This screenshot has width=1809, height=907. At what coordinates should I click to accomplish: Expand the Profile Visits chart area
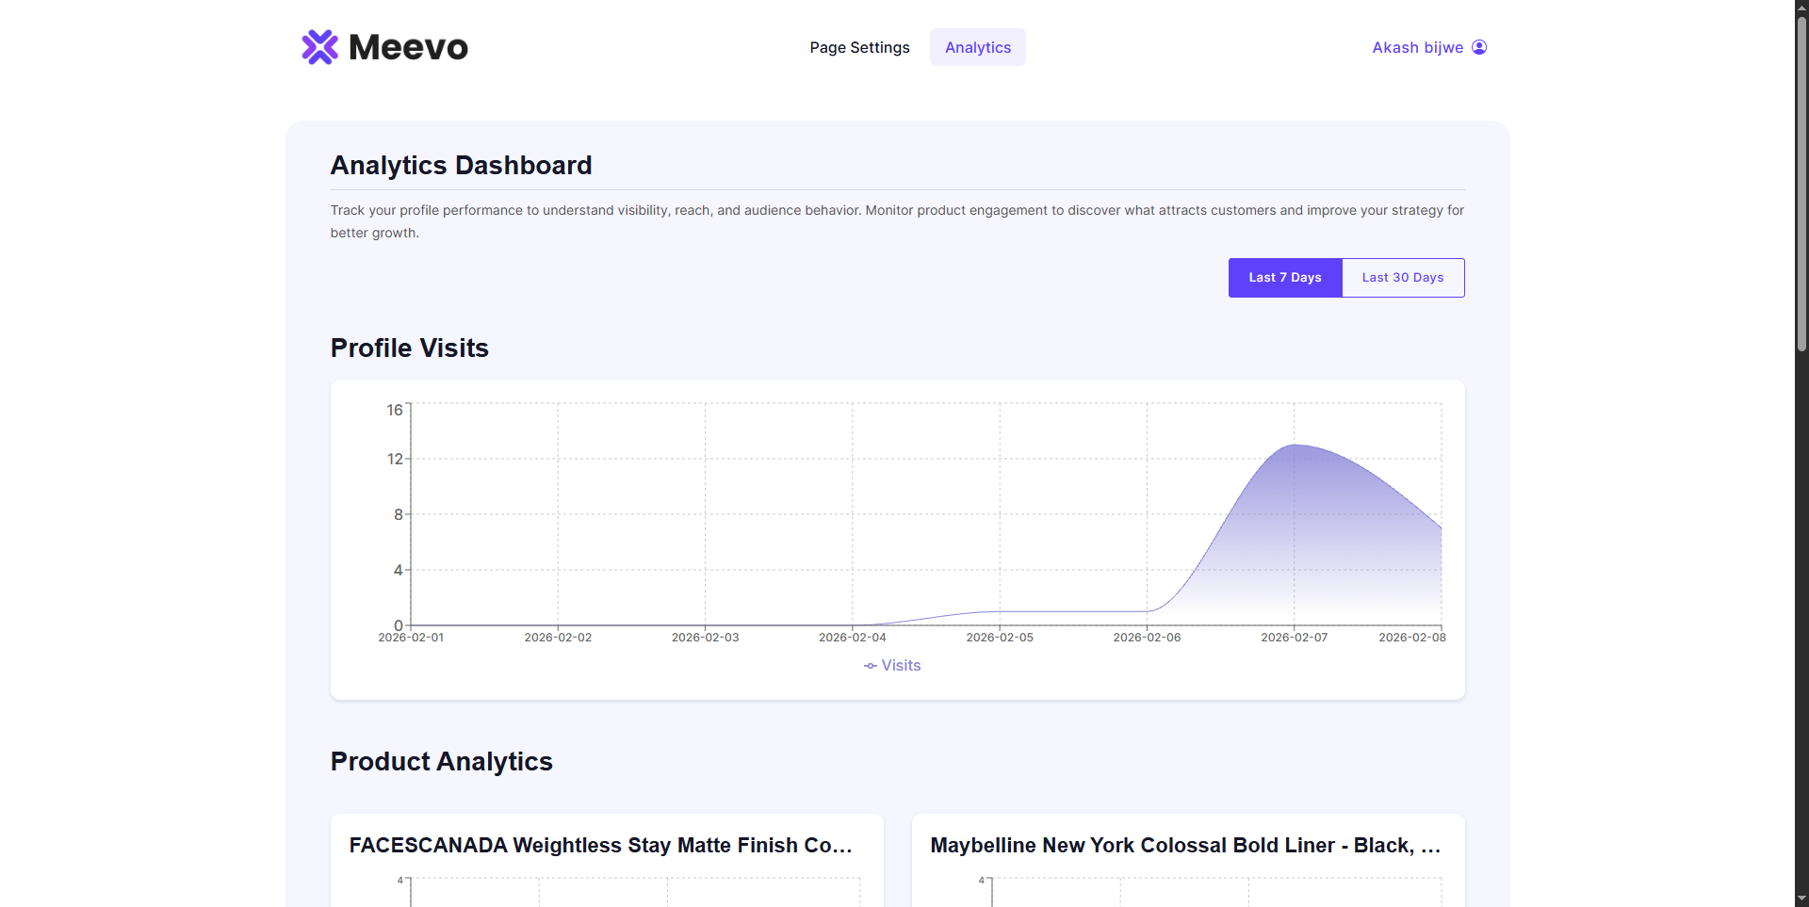point(896,538)
